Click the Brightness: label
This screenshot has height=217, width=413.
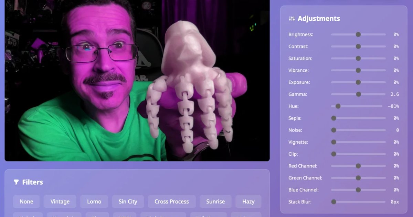point(301,34)
